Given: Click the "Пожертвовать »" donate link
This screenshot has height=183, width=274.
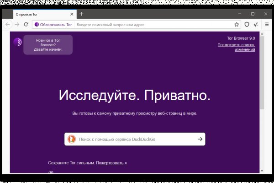Looking at the screenshot, I should click(x=111, y=162).
